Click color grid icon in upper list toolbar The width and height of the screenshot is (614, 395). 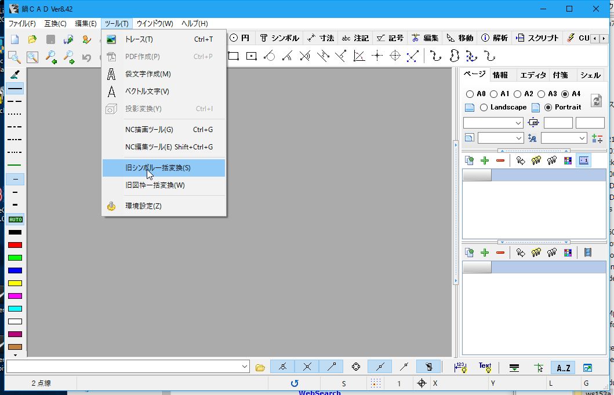[568, 160]
